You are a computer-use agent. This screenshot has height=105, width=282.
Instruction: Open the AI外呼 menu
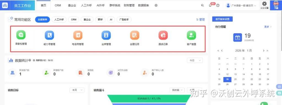pyautogui.click(x=100, y=5)
